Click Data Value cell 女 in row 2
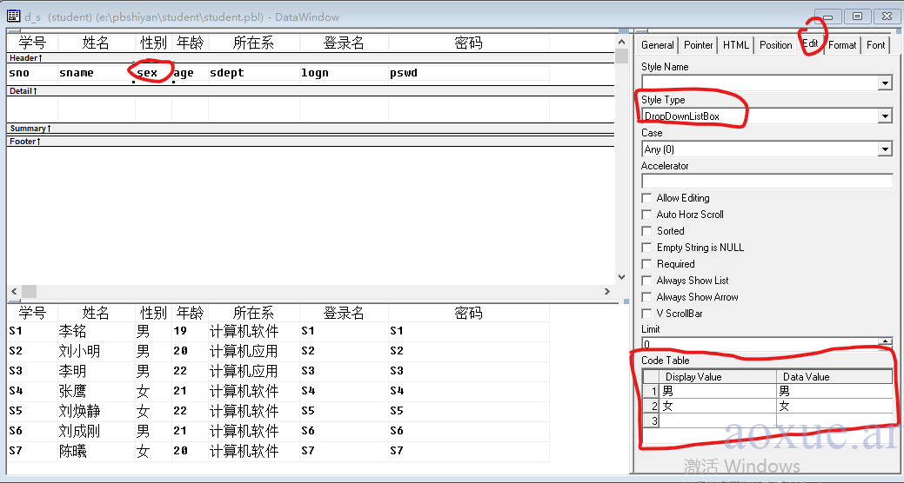Screen dimensions: 904x483 click(834, 406)
